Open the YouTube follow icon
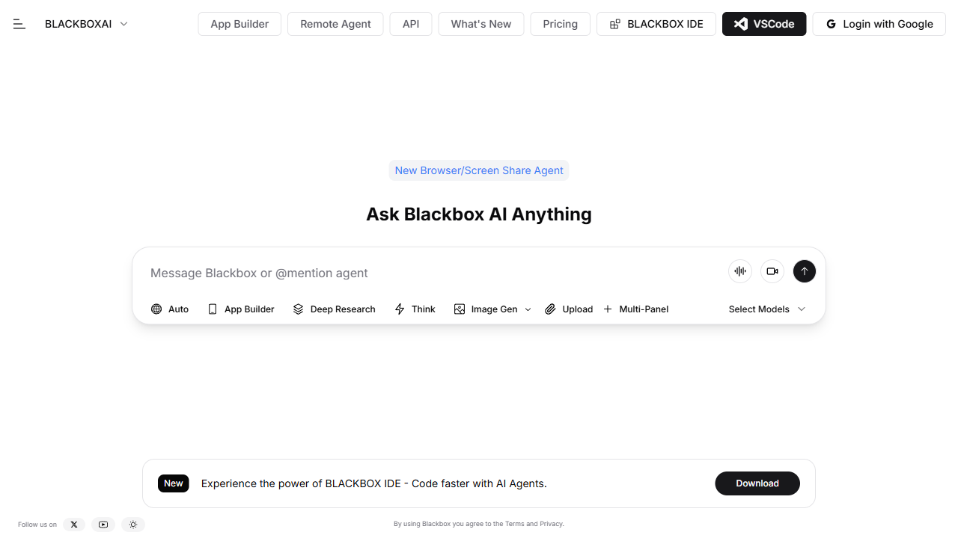958x538 pixels. [103, 525]
